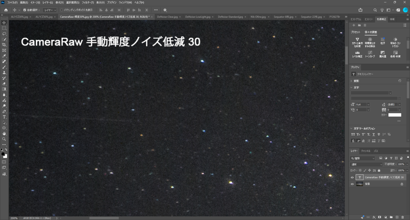Click the Share icon at top right
The image size is (410, 220).
pos(360,10)
